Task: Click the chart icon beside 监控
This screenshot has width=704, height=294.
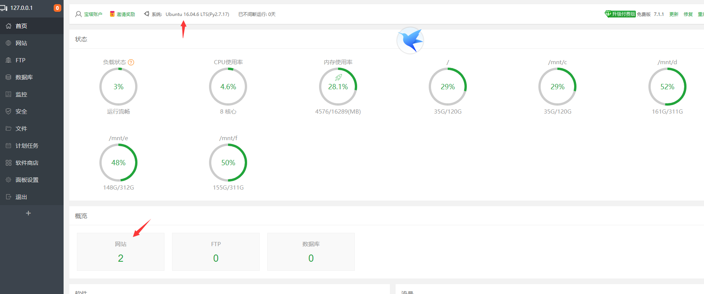Action: tap(8, 94)
